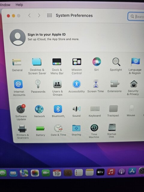Click the Help menu
Viewport: 144px width, 192px height.
point(19,5)
